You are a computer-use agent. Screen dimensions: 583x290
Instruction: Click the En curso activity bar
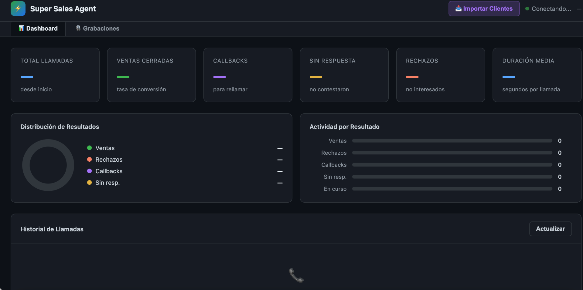click(x=452, y=189)
